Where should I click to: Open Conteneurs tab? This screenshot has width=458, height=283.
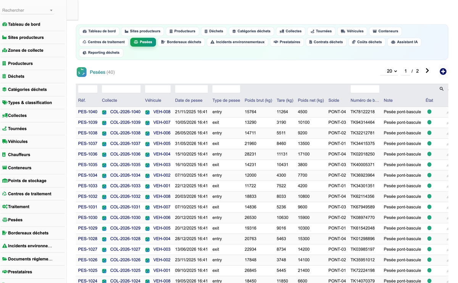[385, 31]
